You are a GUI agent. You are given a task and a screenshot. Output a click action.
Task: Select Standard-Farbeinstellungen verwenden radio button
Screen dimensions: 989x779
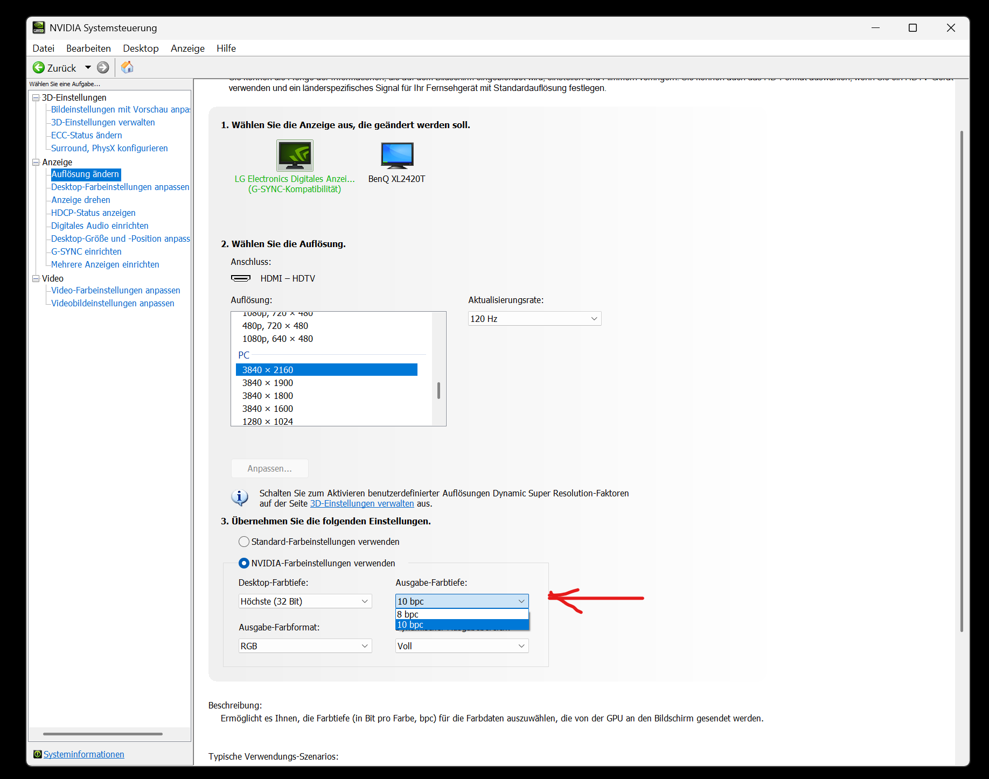tap(244, 542)
